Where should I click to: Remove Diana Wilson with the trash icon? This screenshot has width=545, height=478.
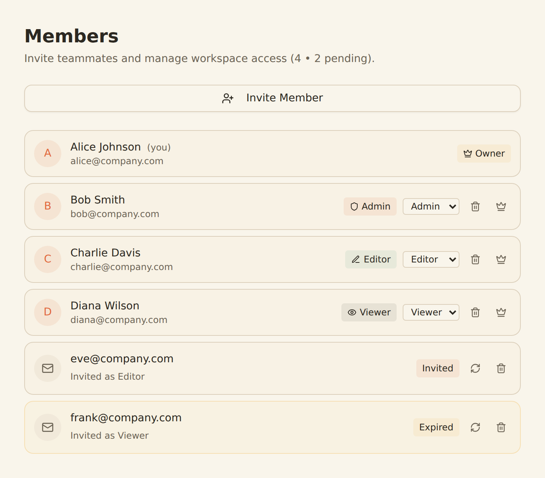(475, 312)
